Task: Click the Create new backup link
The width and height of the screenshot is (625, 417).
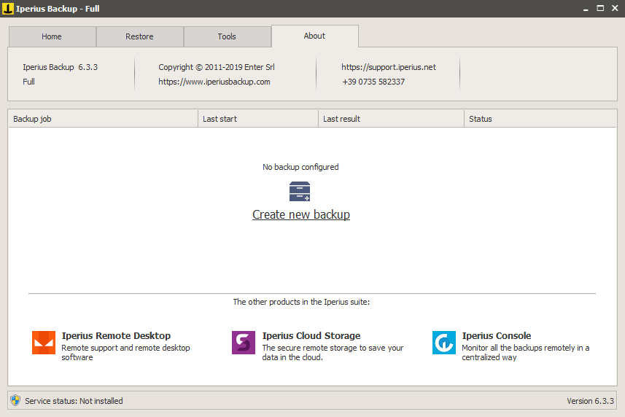Action: tap(301, 214)
